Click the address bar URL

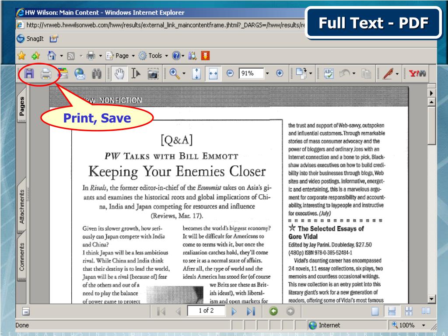(x=166, y=25)
